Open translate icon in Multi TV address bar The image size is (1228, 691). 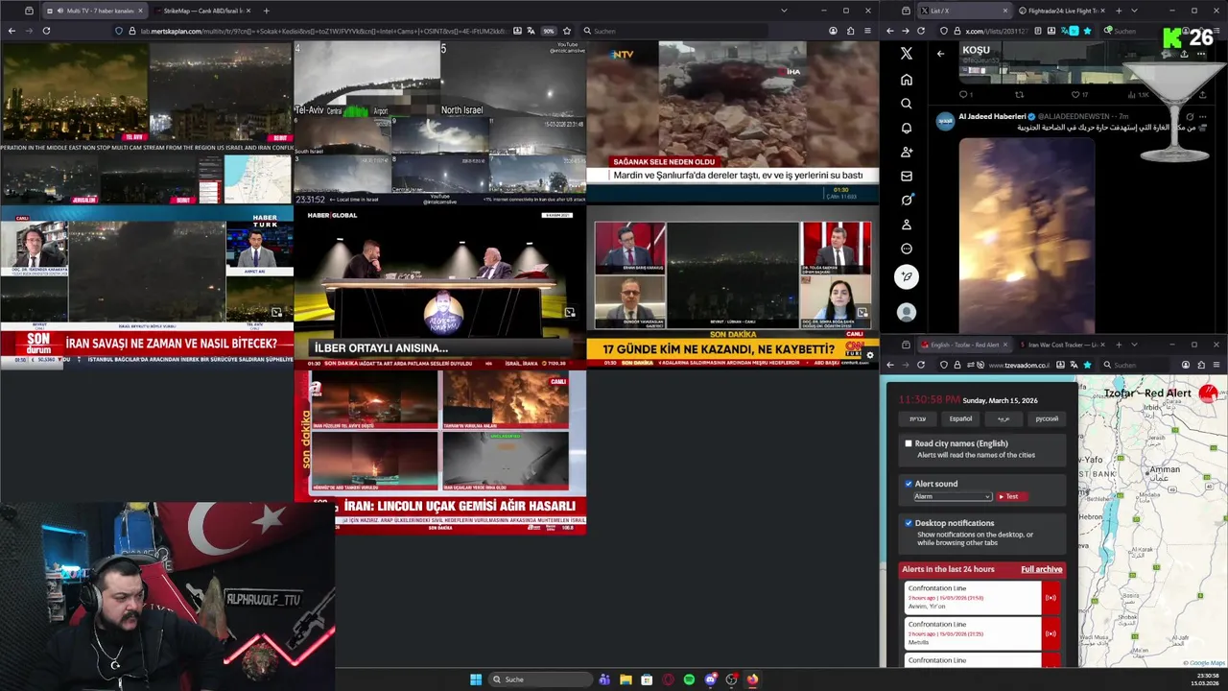click(532, 31)
